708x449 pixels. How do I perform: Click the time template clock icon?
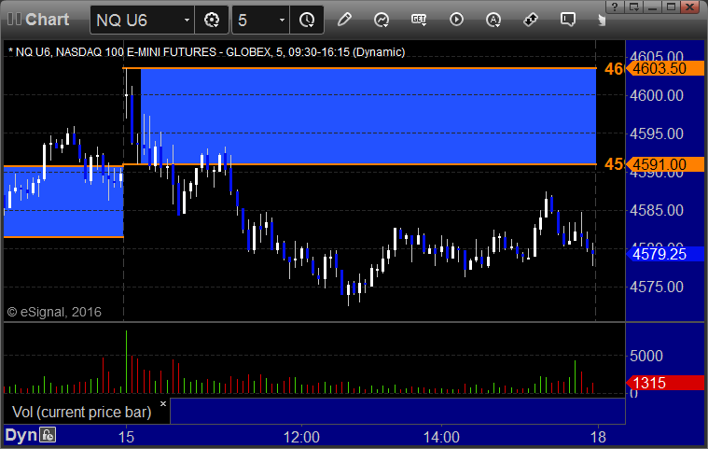[x=307, y=21]
